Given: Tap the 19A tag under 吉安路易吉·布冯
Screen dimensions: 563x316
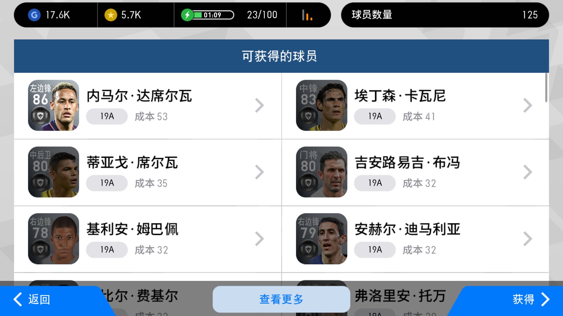Looking at the screenshot, I should click(x=375, y=183).
